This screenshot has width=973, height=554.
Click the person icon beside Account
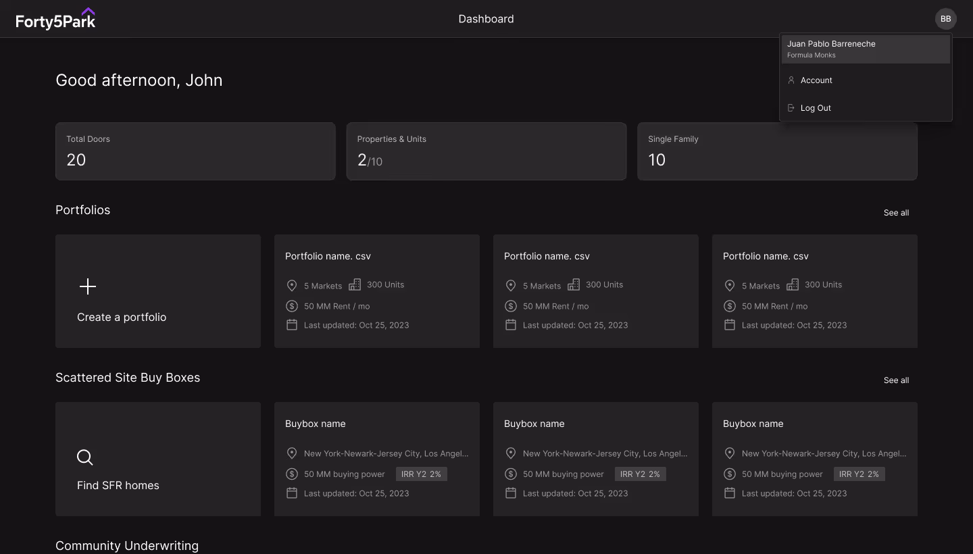(x=791, y=80)
